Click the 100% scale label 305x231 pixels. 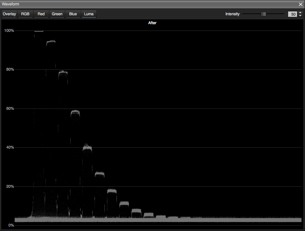pos(9,31)
